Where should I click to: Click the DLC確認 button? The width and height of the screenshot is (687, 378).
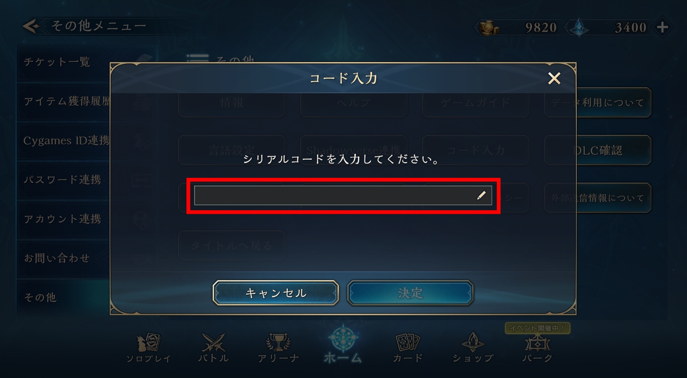click(614, 150)
